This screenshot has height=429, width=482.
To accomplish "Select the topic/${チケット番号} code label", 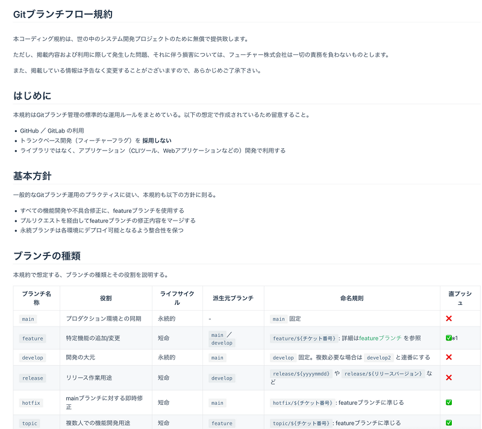I will click(x=301, y=423).
